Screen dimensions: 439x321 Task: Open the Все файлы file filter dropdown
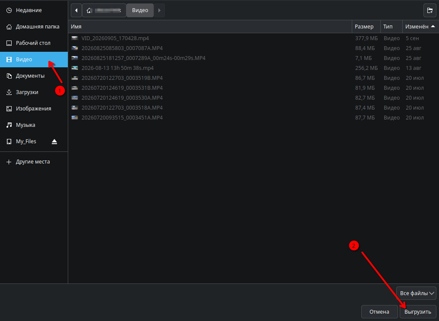(416, 293)
